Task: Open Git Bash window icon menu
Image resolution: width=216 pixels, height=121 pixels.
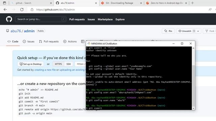Action: point(89,43)
